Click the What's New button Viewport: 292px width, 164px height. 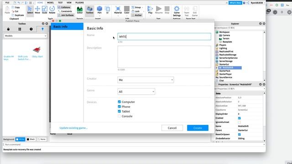pos(235,3)
